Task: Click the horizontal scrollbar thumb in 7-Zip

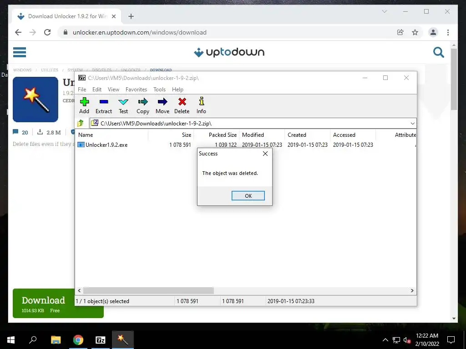Action: click(148, 290)
